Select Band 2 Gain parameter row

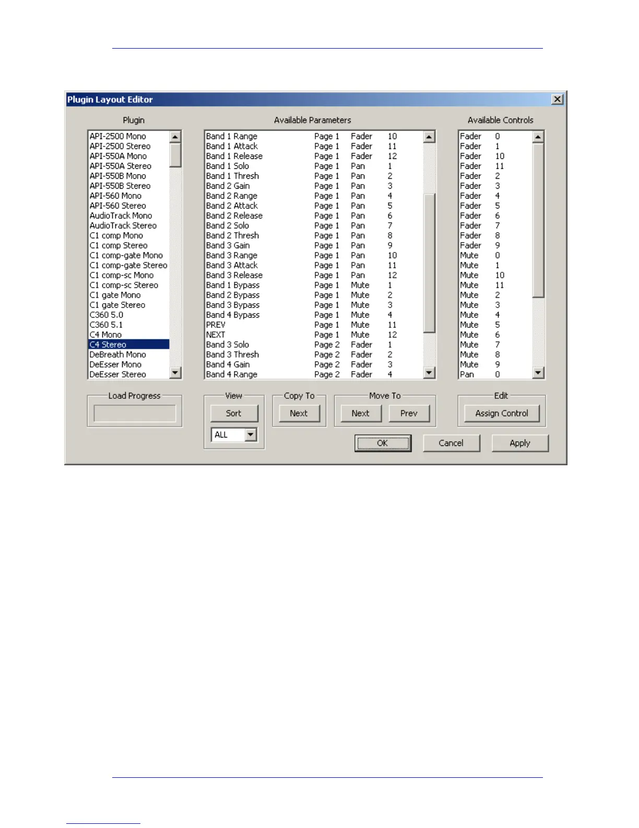314,186
